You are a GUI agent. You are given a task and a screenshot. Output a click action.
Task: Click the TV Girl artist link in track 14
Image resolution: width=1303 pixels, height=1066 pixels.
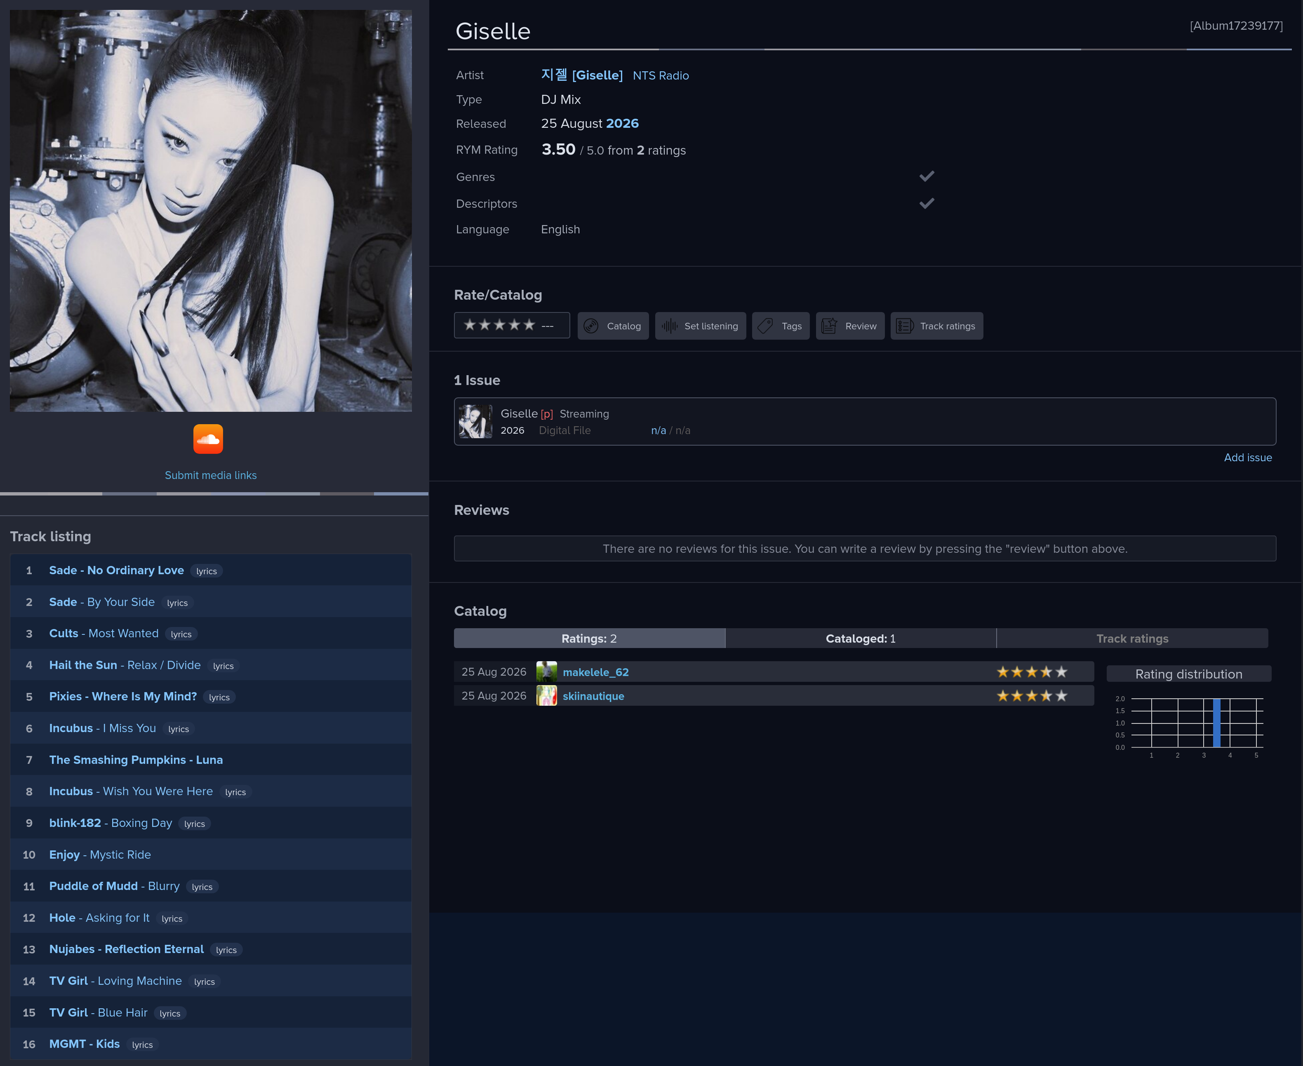[x=69, y=981]
